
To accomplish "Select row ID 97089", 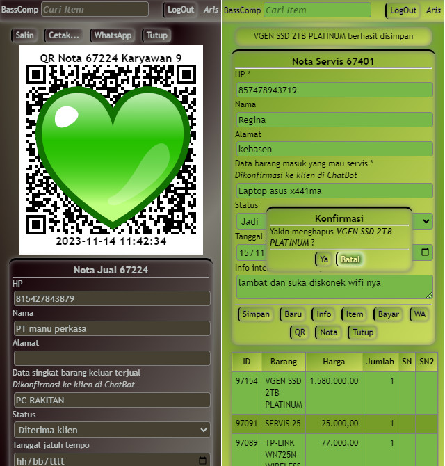I will click(246, 450).
